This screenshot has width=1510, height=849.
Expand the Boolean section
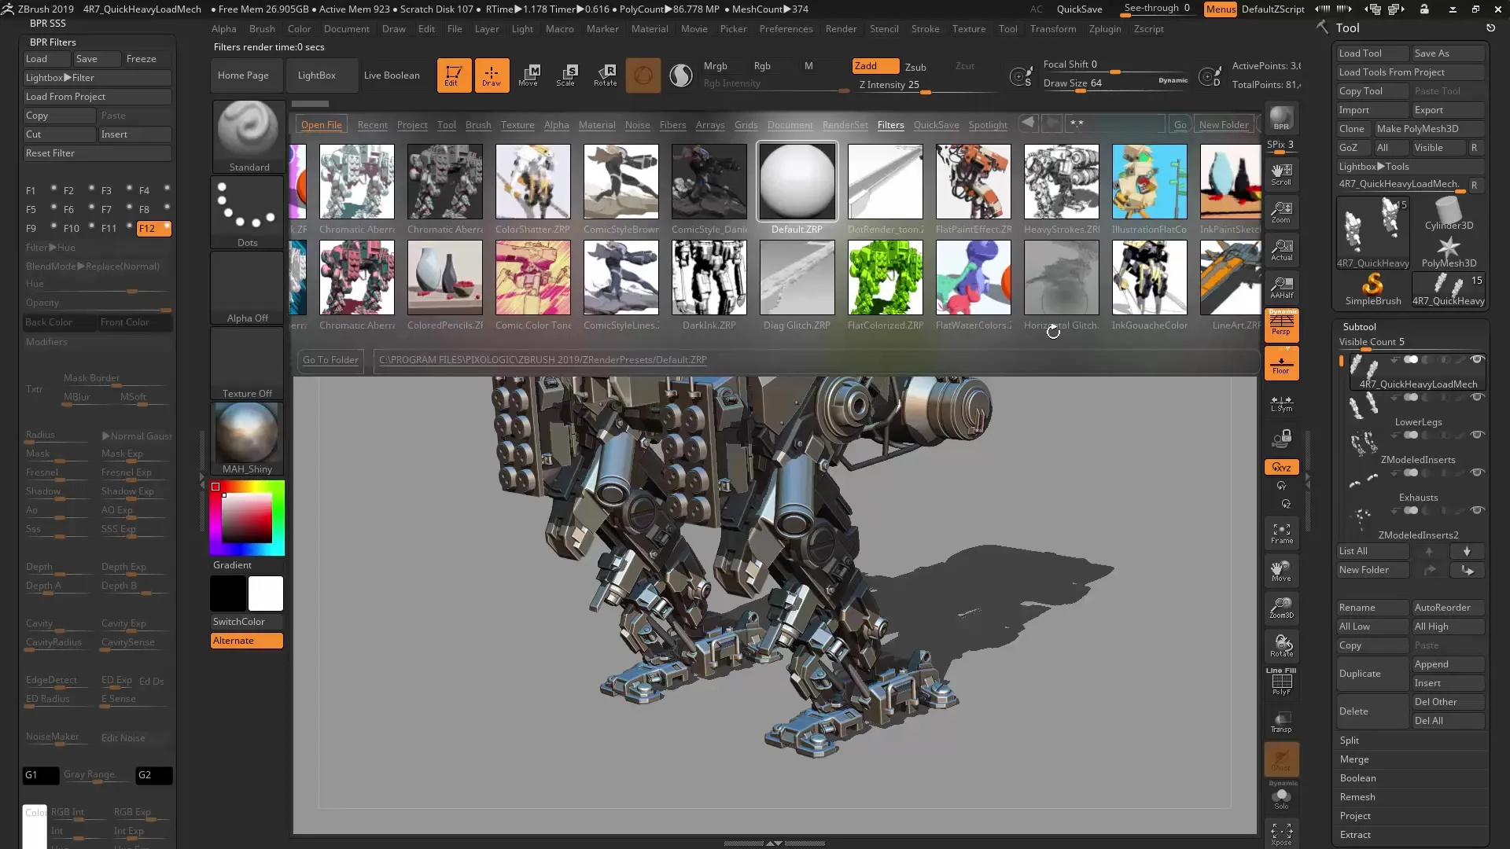point(1358,778)
